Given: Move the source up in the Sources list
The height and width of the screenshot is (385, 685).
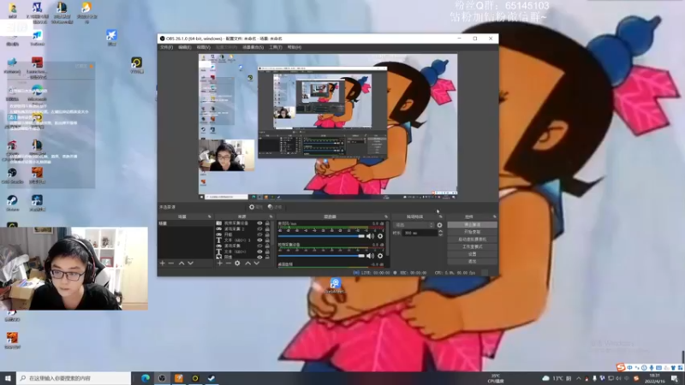Looking at the screenshot, I should pos(247,264).
